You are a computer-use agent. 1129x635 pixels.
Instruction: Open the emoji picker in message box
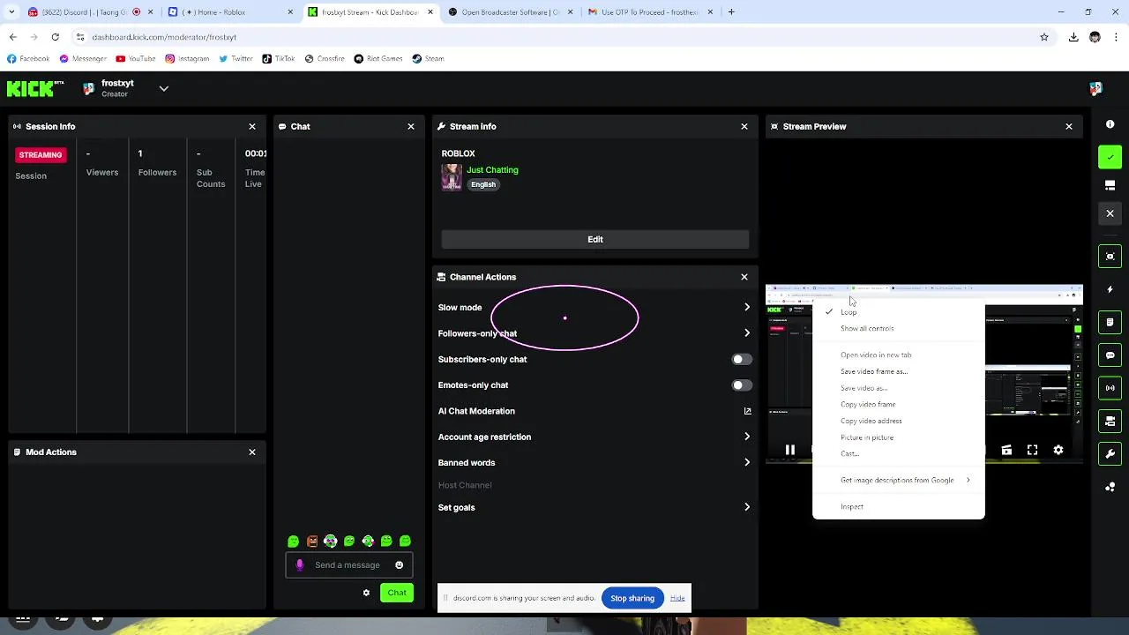pyautogui.click(x=400, y=565)
